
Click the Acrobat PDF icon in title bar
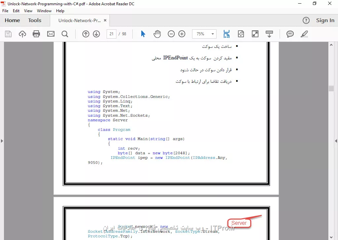point(3,4)
